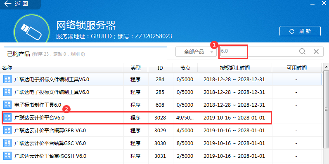Sort by the 可用时间 column header
Screen dimensions: 329x164
click(x=297, y=68)
